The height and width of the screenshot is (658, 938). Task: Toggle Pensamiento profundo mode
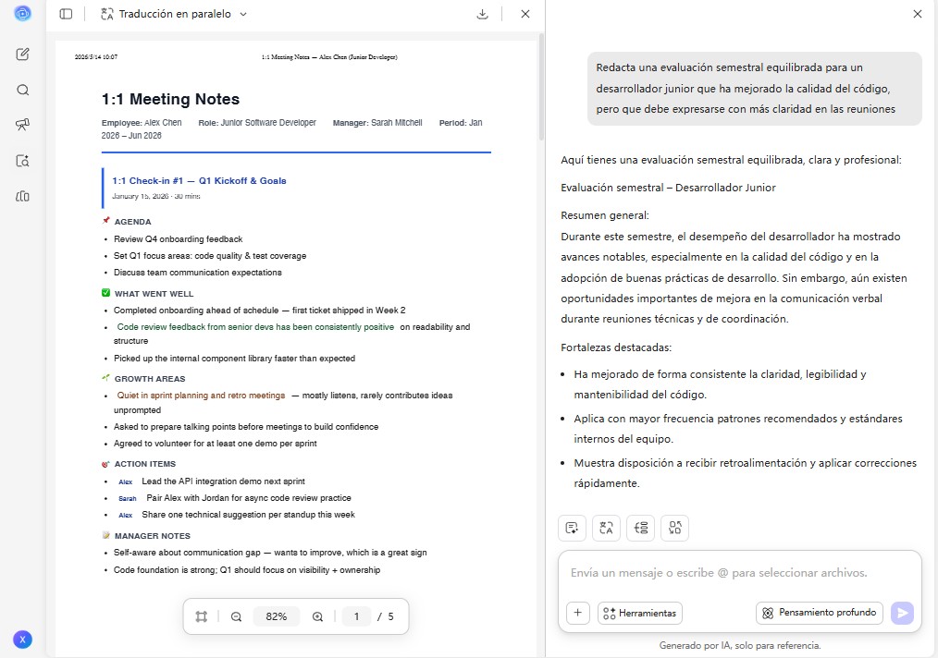(x=820, y=613)
